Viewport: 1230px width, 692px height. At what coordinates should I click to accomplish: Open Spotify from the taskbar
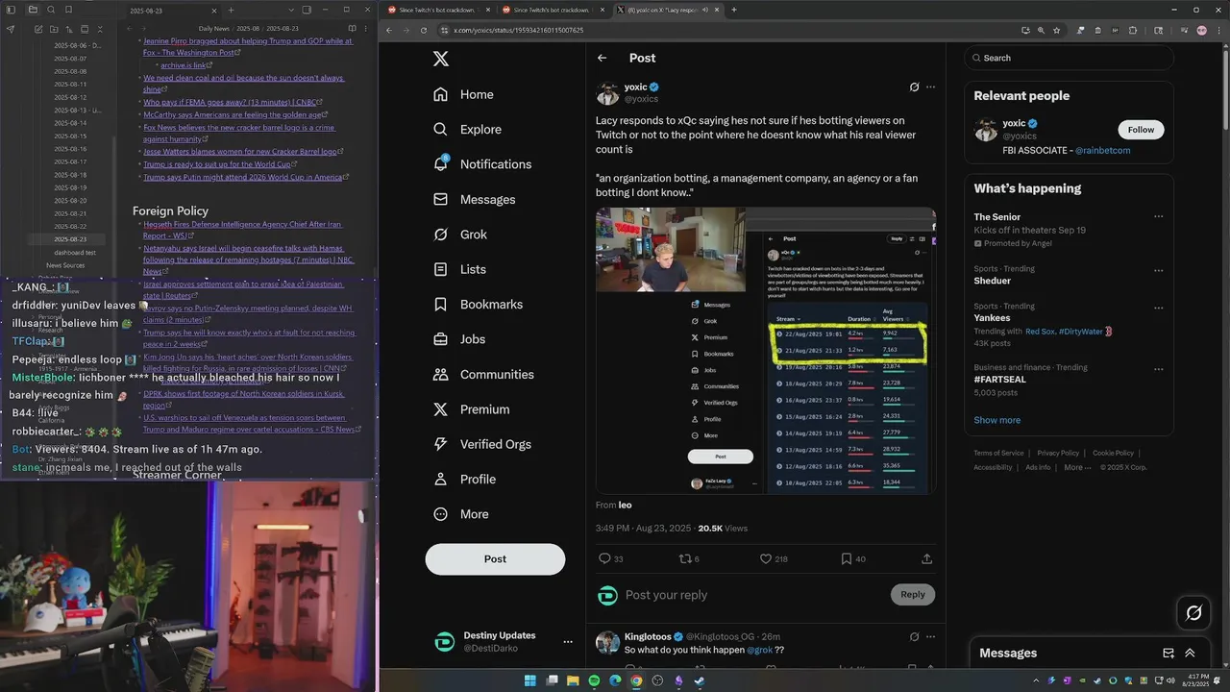(x=594, y=680)
